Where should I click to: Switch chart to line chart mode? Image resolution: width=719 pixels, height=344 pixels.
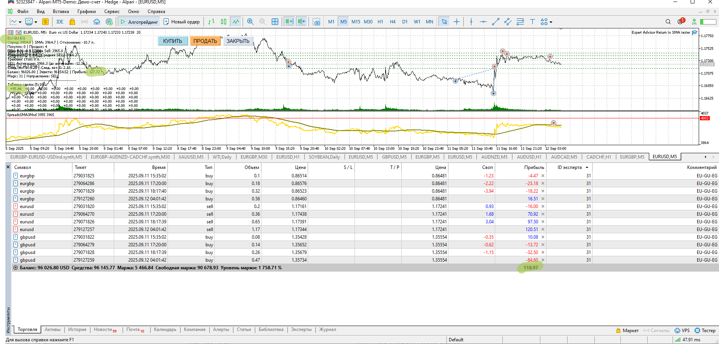pyautogui.click(x=236, y=22)
